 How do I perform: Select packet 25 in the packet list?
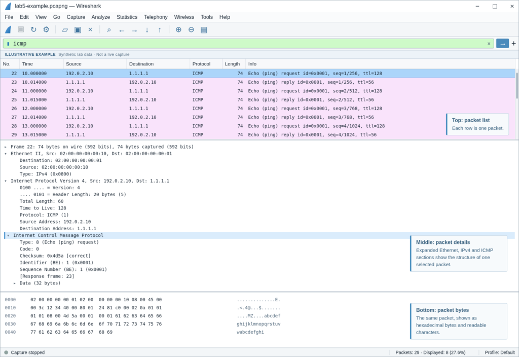[257, 100]
